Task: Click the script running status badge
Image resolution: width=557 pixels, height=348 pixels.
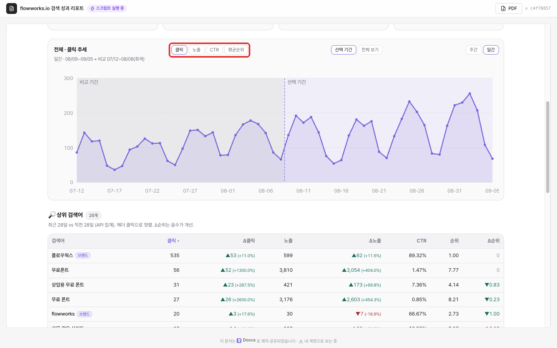Action: [107, 9]
